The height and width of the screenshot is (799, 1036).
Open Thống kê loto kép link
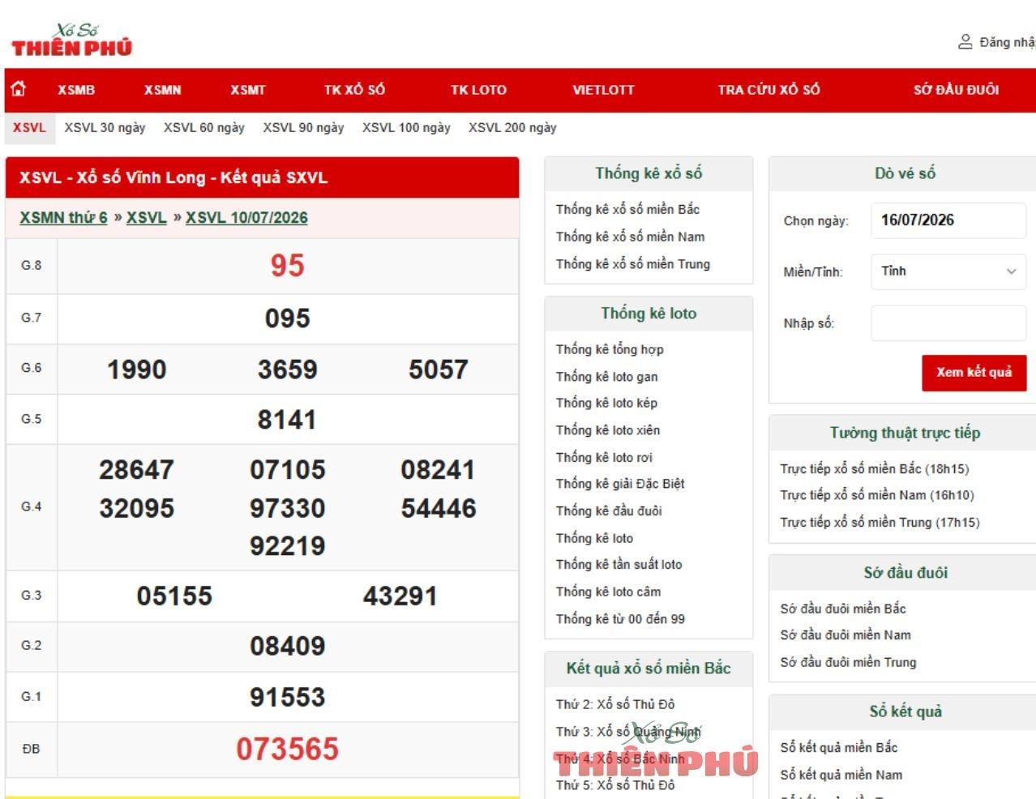point(606,403)
